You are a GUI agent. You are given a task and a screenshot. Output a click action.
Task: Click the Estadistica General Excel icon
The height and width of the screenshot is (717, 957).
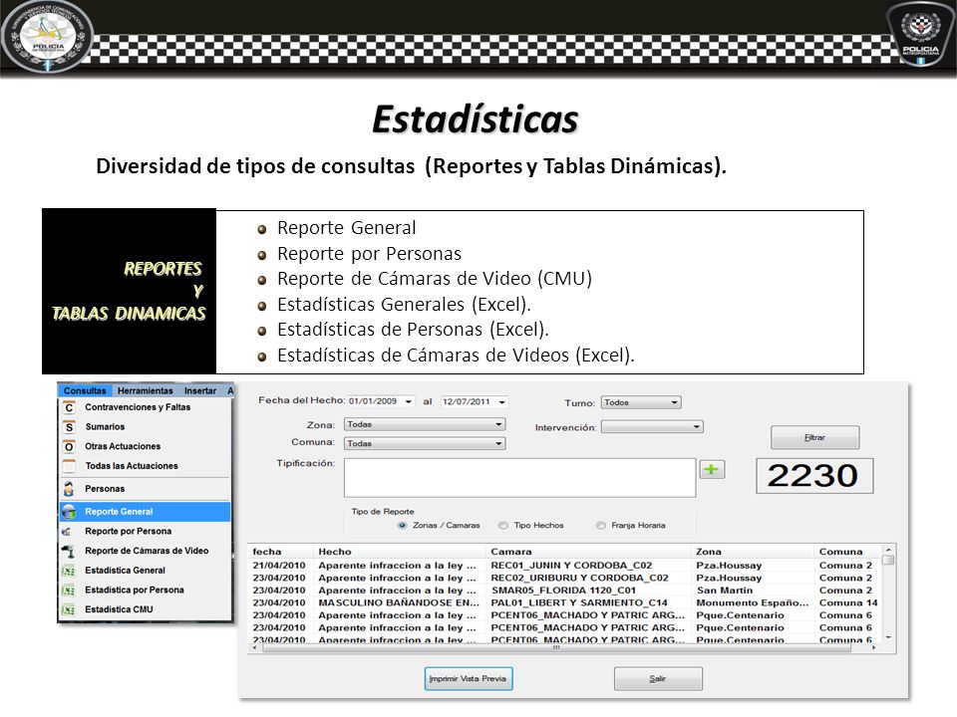click(x=69, y=571)
